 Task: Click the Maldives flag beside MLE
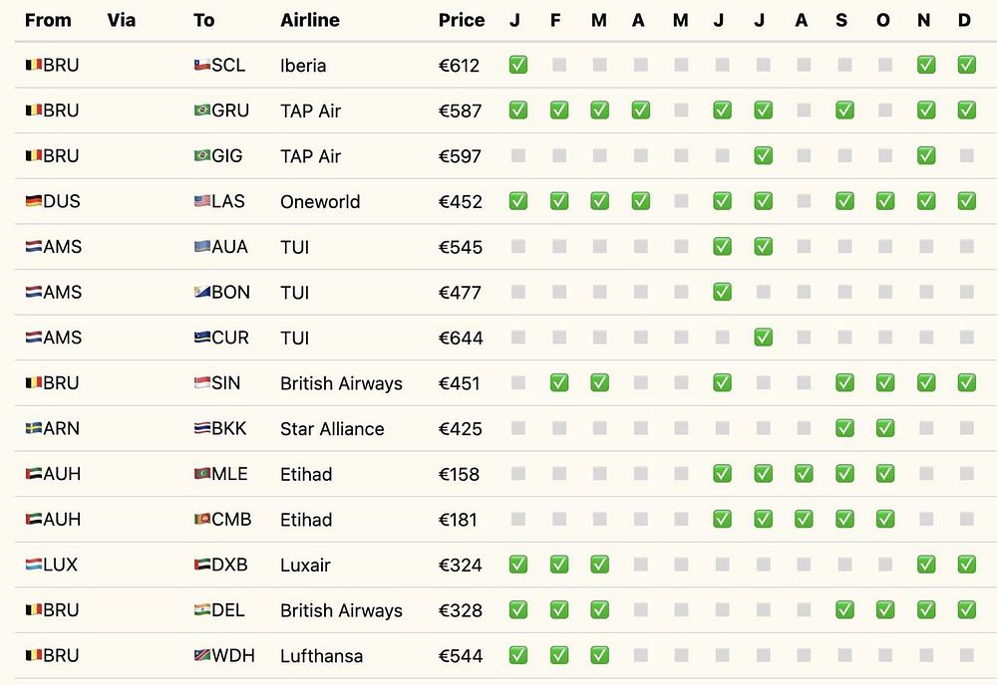201,475
